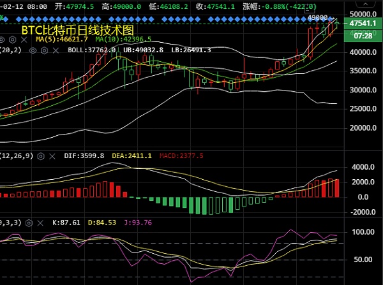Viewport: 383px width, 285px height.
Task: Select the MA(10):42396.5 value
Action: coord(123,39)
